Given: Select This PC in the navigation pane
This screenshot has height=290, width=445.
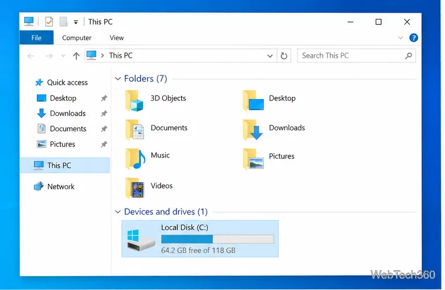Looking at the screenshot, I should click(x=65, y=165).
